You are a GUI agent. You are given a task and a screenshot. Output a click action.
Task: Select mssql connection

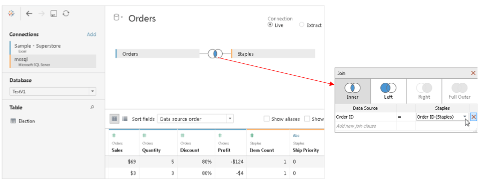(53, 61)
